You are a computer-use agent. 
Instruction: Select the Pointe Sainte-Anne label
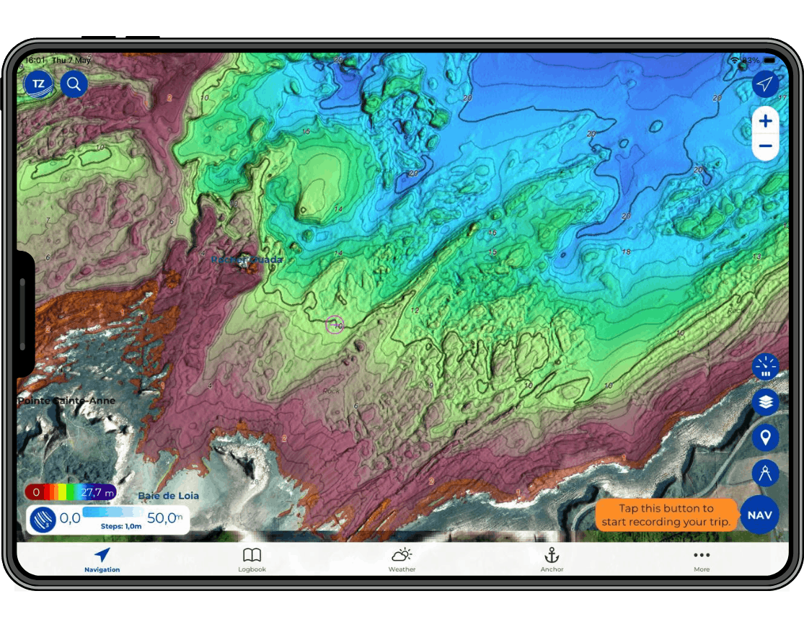coord(66,401)
